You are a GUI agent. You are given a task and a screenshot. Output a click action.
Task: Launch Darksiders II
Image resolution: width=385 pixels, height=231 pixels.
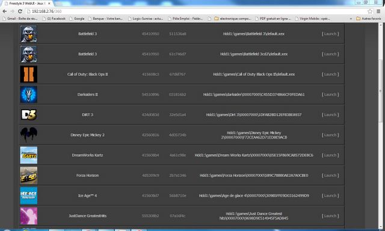coord(330,94)
